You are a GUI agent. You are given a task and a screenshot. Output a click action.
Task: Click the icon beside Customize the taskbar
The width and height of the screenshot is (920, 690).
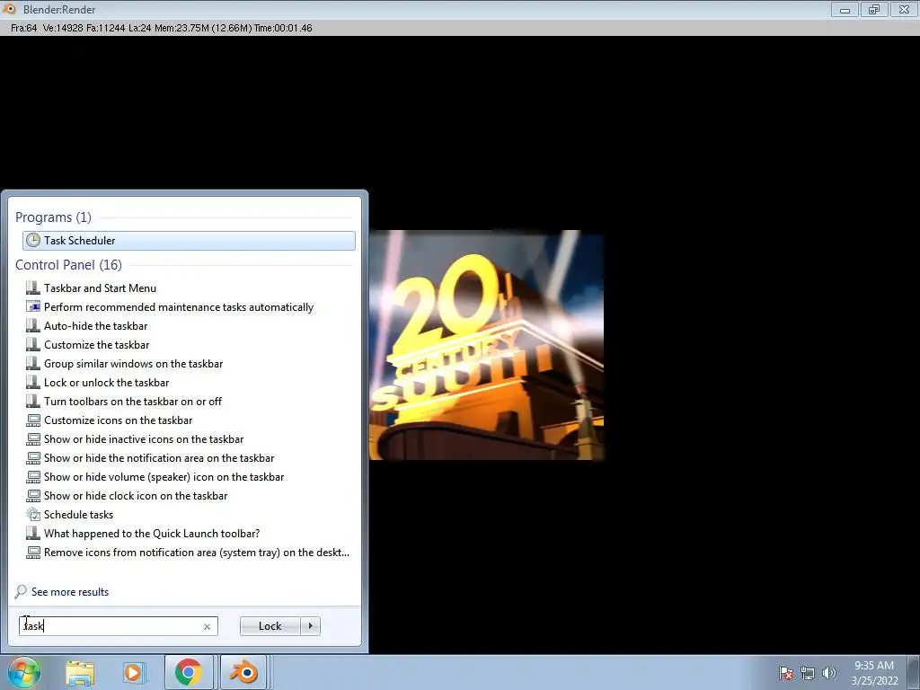(x=33, y=344)
